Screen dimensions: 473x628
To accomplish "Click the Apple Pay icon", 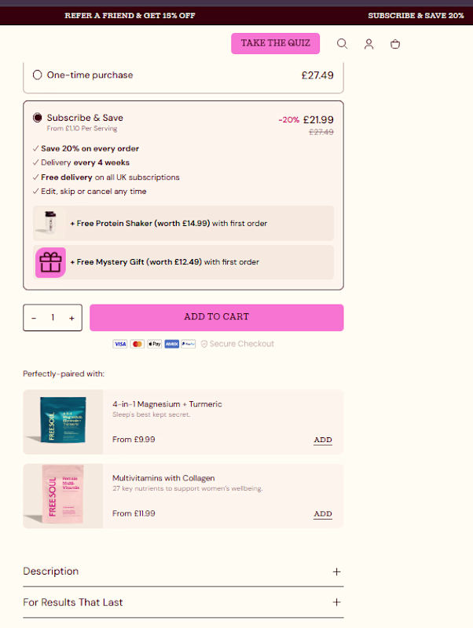I will pyautogui.click(x=154, y=344).
